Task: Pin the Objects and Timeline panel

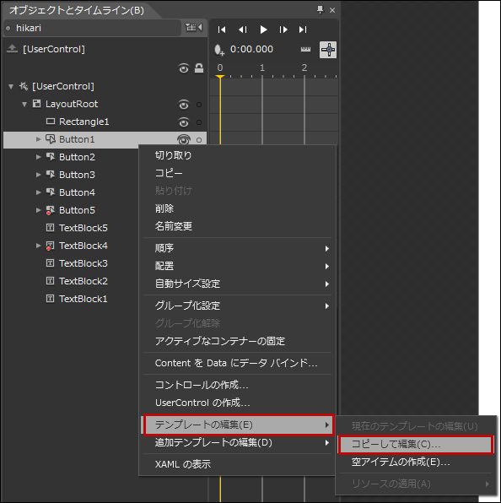Action: 320,10
